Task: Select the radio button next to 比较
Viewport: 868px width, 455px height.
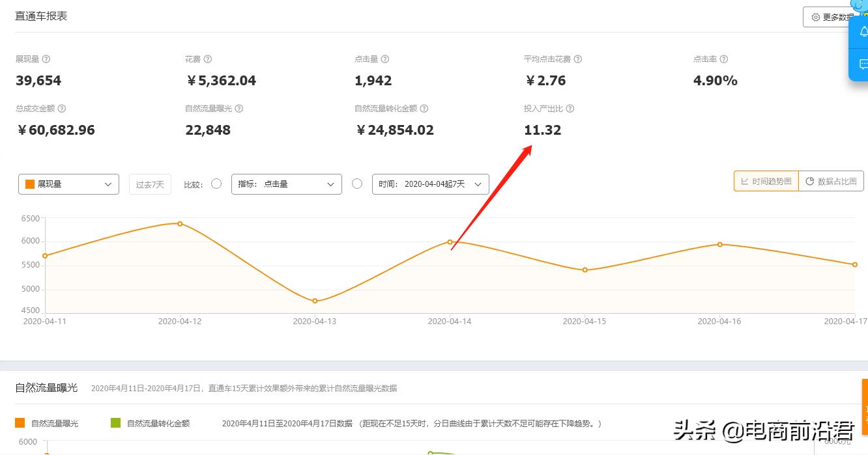Action: coord(216,184)
